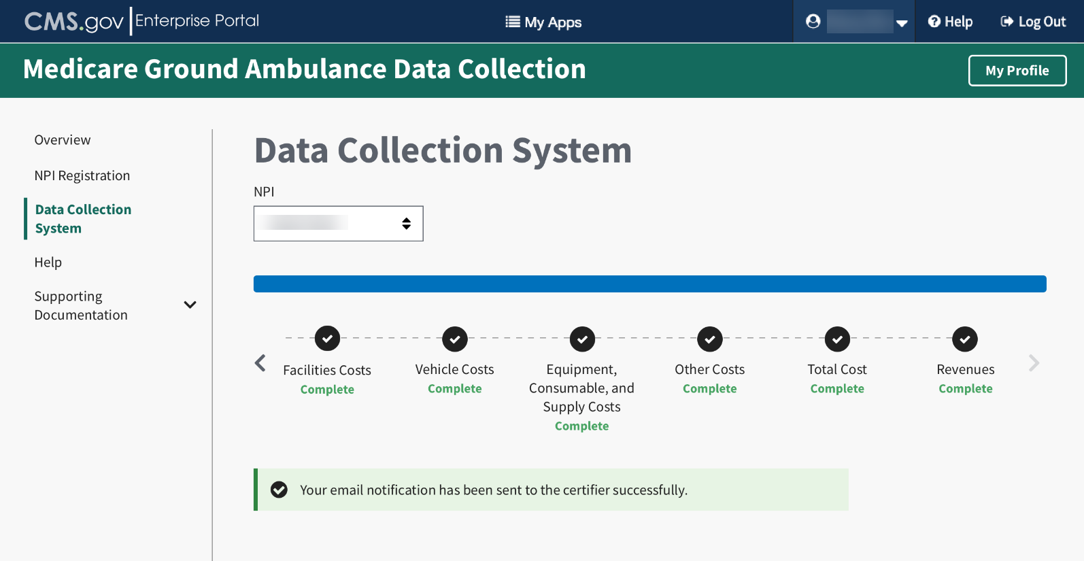Viewport: 1084px width, 561px height.
Task: Select the Equipment, Consumable, and Supply Costs step icon
Action: [x=582, y=339]
